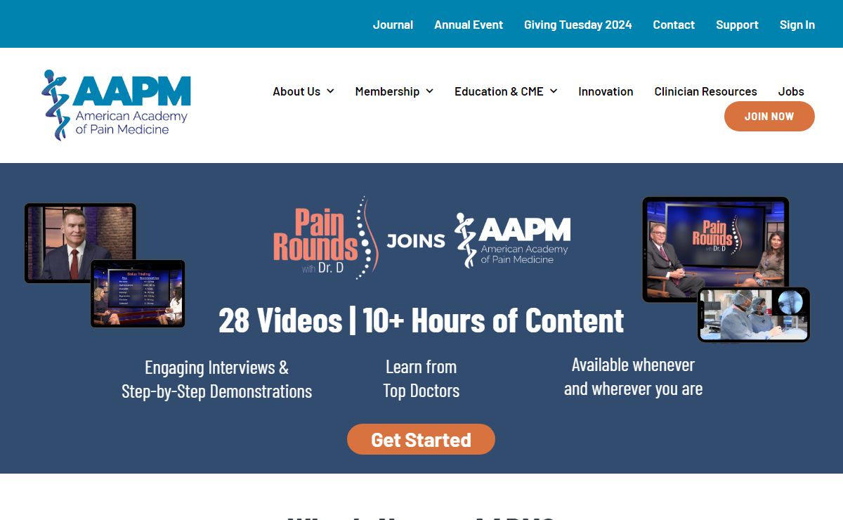The image size is (843, 520).
Task: Open the Jobs menu item
Action: pos(791,91)
